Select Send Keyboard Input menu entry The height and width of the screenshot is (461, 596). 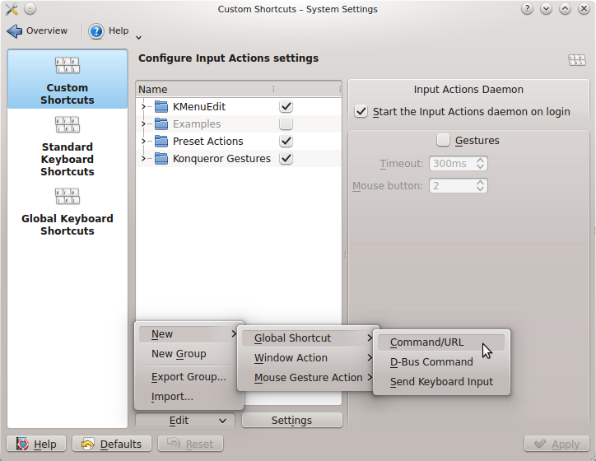441,382
